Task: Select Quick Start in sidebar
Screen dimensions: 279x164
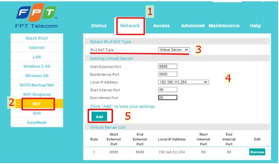Action: click(37, 38)
